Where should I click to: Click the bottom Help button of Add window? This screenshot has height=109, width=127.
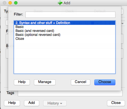click(12, 103)
